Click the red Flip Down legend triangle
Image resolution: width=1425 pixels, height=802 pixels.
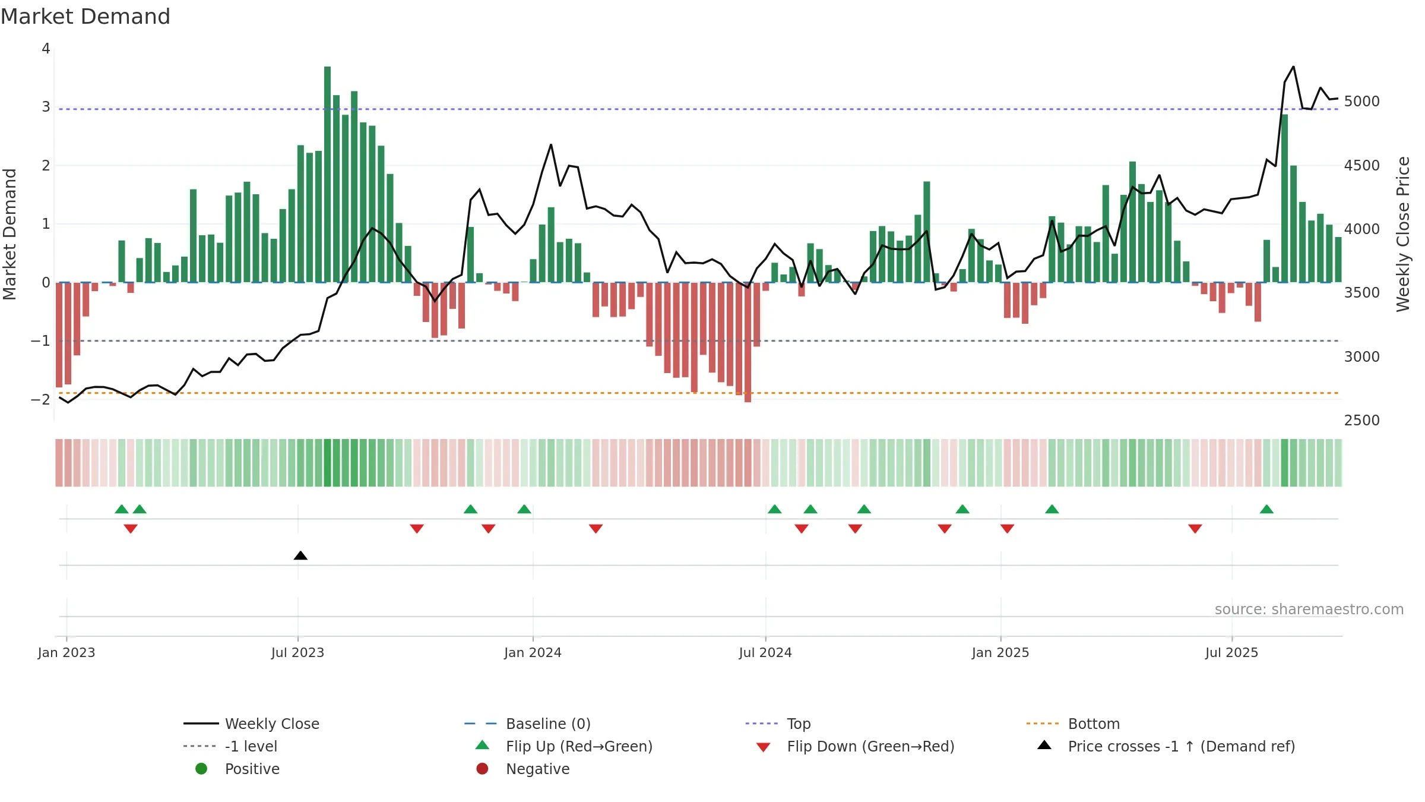(764, 747)
